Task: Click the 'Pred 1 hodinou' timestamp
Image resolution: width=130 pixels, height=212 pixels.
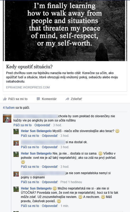Action: pyautogui.click(x=71, y=182)
